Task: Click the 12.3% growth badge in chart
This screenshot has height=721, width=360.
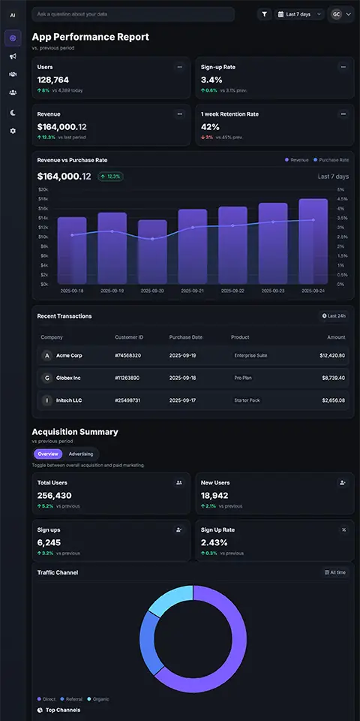Action: [110, 176]
